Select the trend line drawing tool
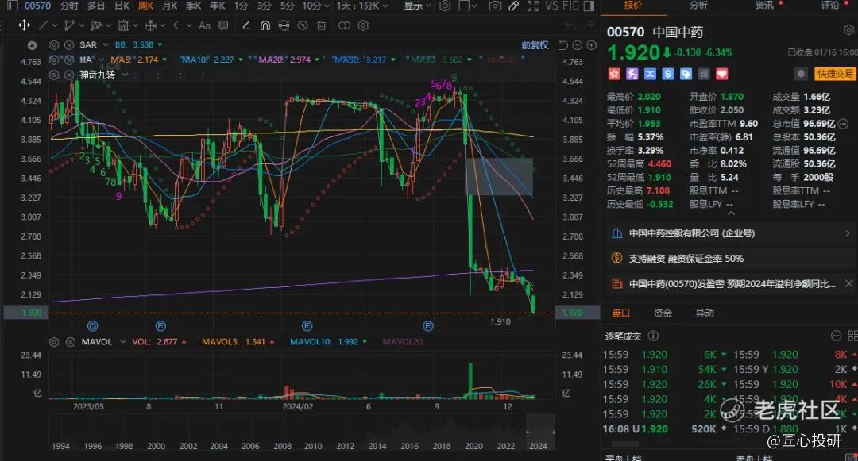Viewport: 858px width, 461px height. tap(43, 25)
